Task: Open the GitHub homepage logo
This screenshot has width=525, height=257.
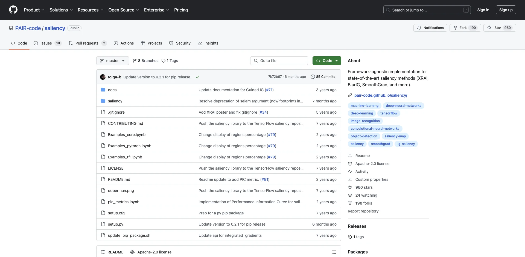Action: [x=13, y=10]
